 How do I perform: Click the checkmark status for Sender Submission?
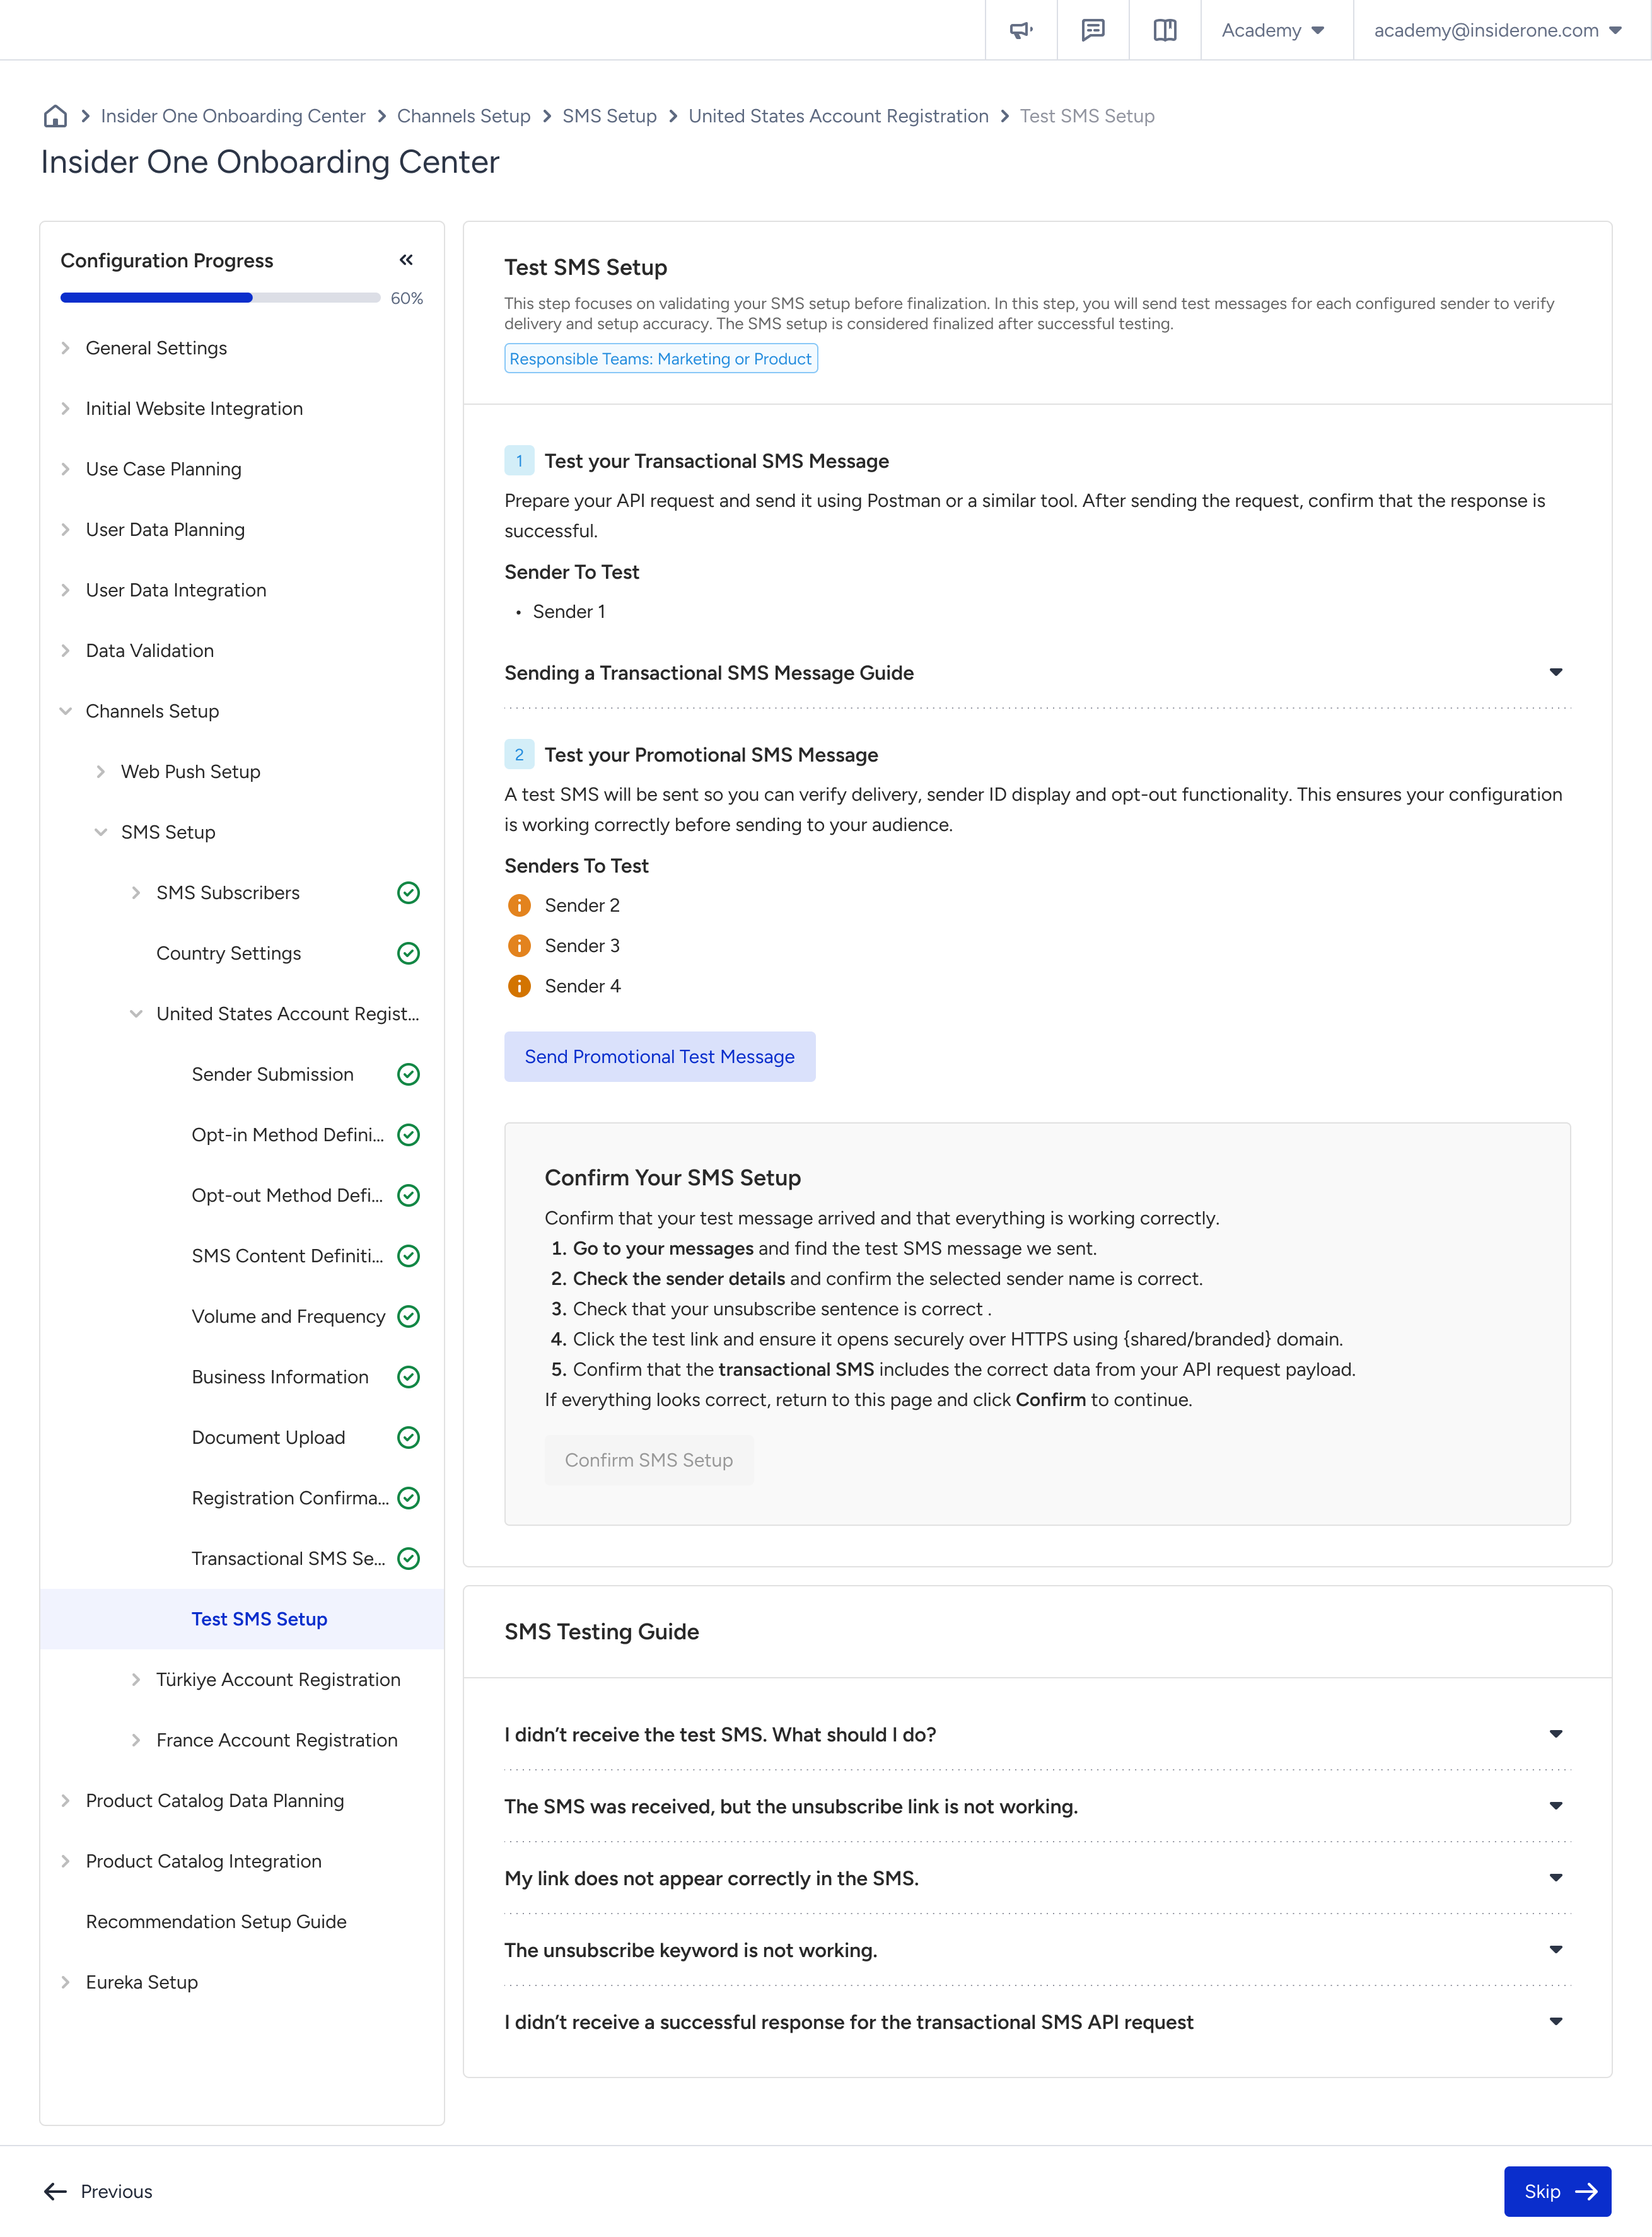(408, 1074)
